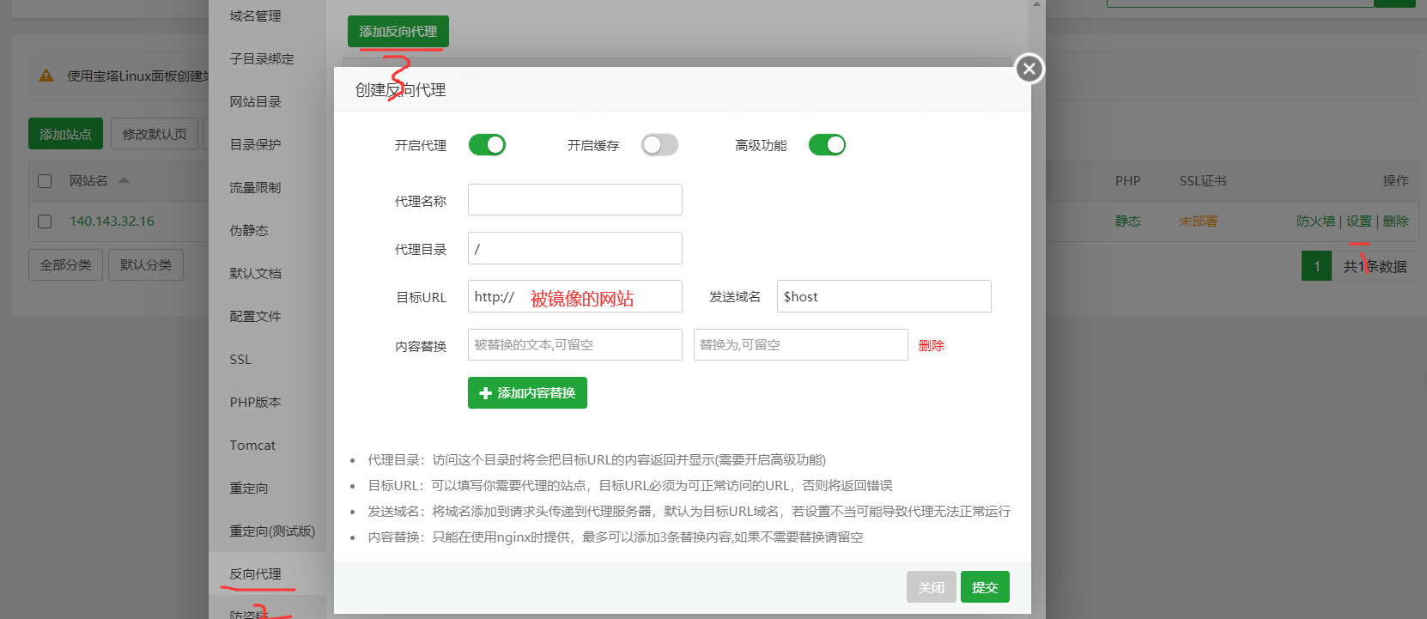Open Tomcat in the side menu
This screenshot has height=619, width=1427.
pyautogui.click(x=252, y=446)
